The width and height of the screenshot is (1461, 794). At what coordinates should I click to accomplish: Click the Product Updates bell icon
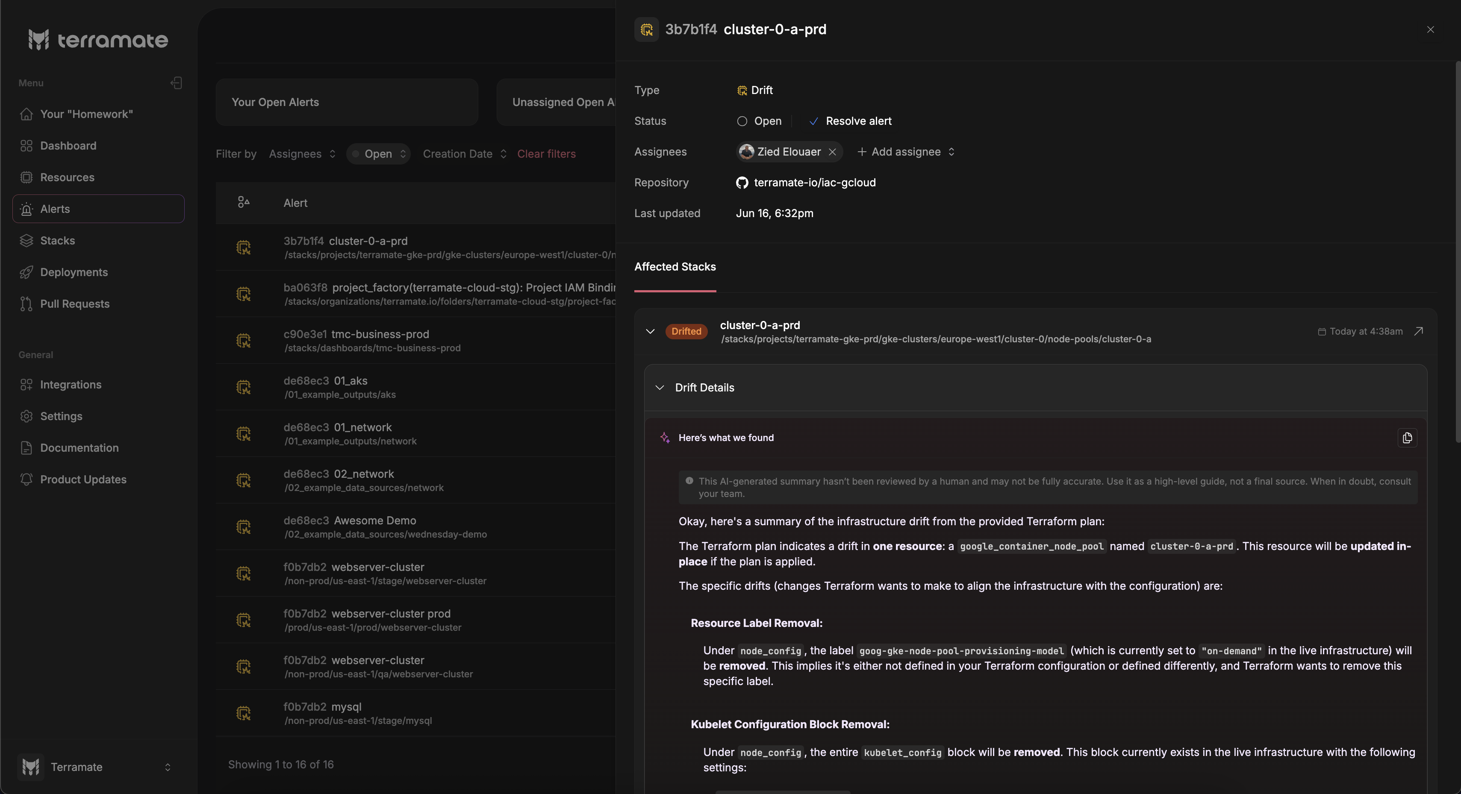click(26, 479)
